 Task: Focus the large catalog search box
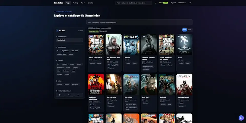pyautogui.click(x=139, y=22)
